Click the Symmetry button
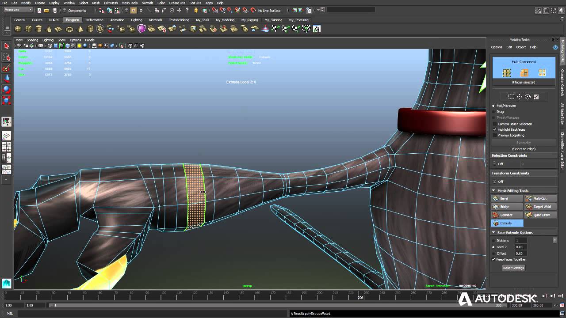Screen dimensions: 566x318 [524, 143]
